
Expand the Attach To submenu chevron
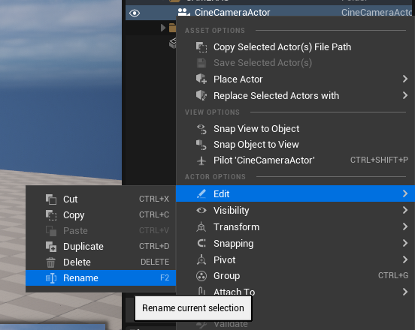click(405, 292)
